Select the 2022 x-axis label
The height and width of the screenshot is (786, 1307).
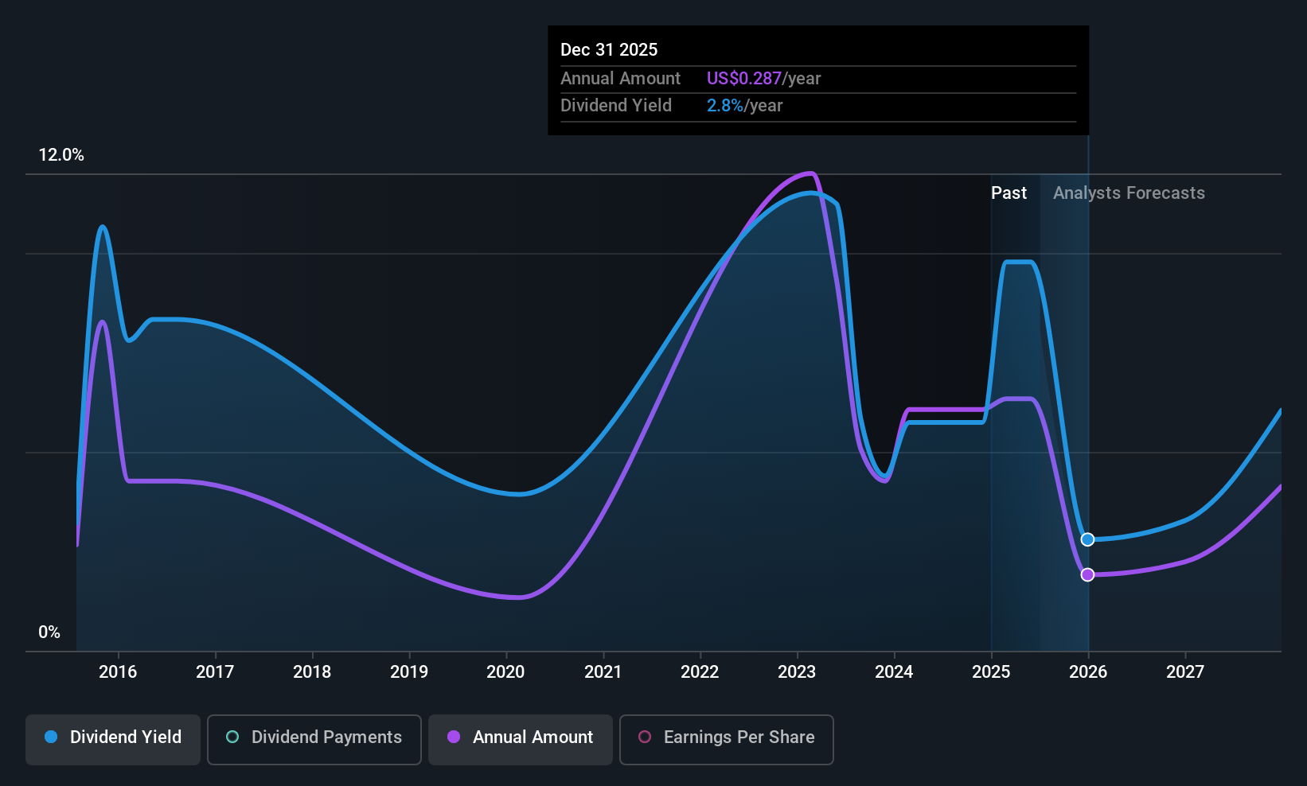point(700,671)
